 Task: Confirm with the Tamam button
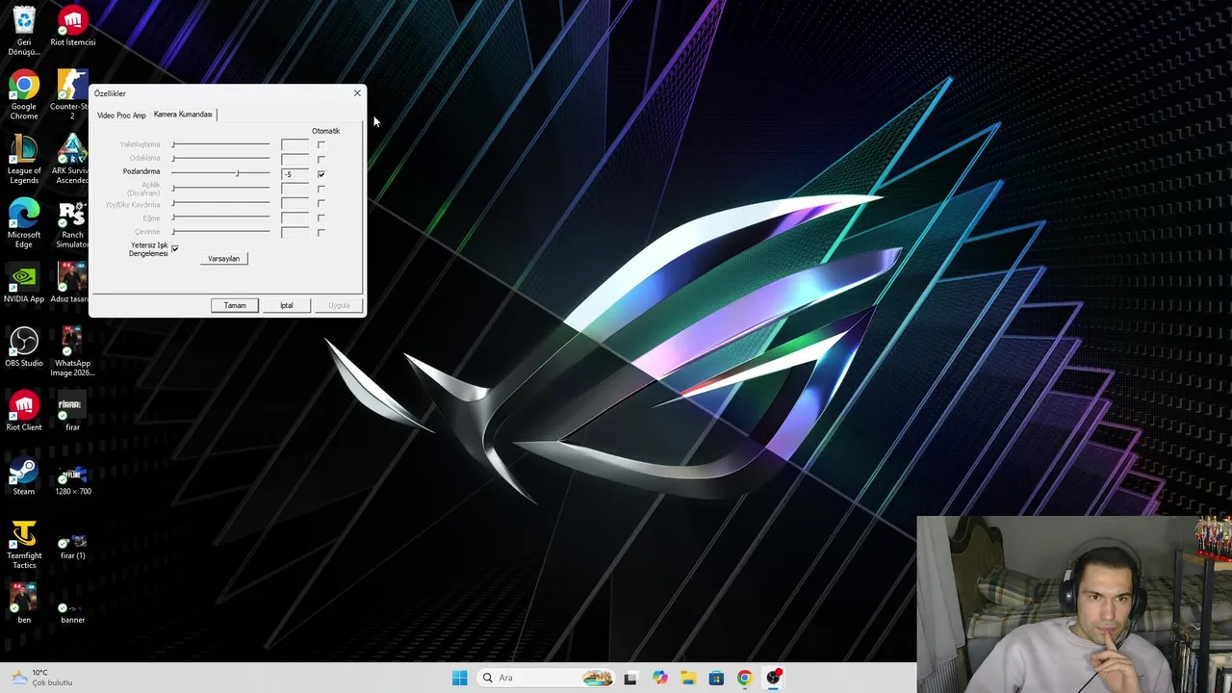(x=235, y=305)
